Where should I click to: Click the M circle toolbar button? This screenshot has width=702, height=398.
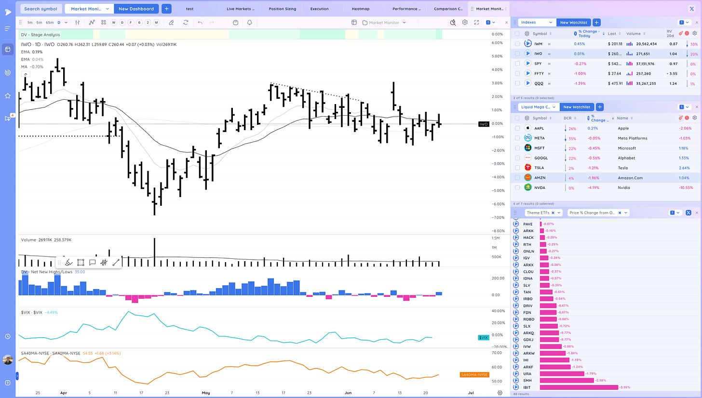[156, 22]
